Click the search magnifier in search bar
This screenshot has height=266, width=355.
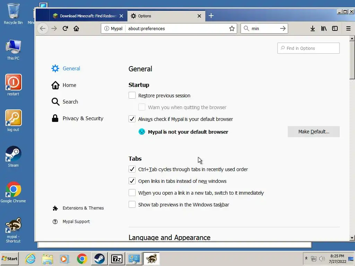[246, 28]
